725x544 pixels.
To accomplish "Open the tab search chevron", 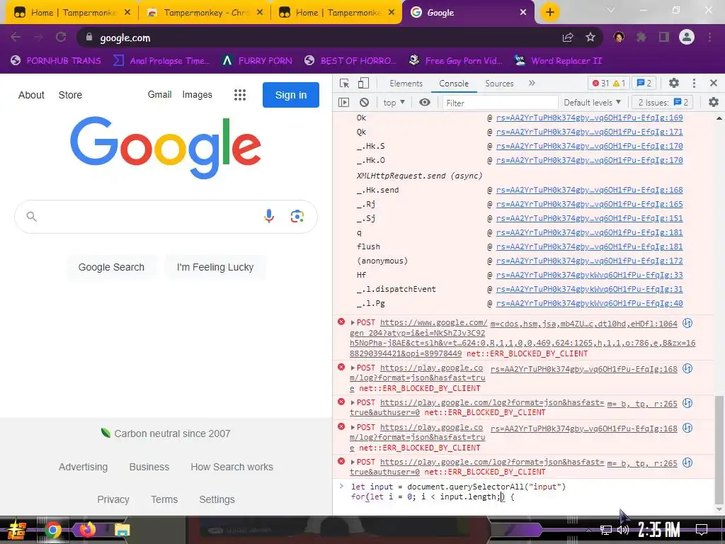I will (x=611, y=10).
